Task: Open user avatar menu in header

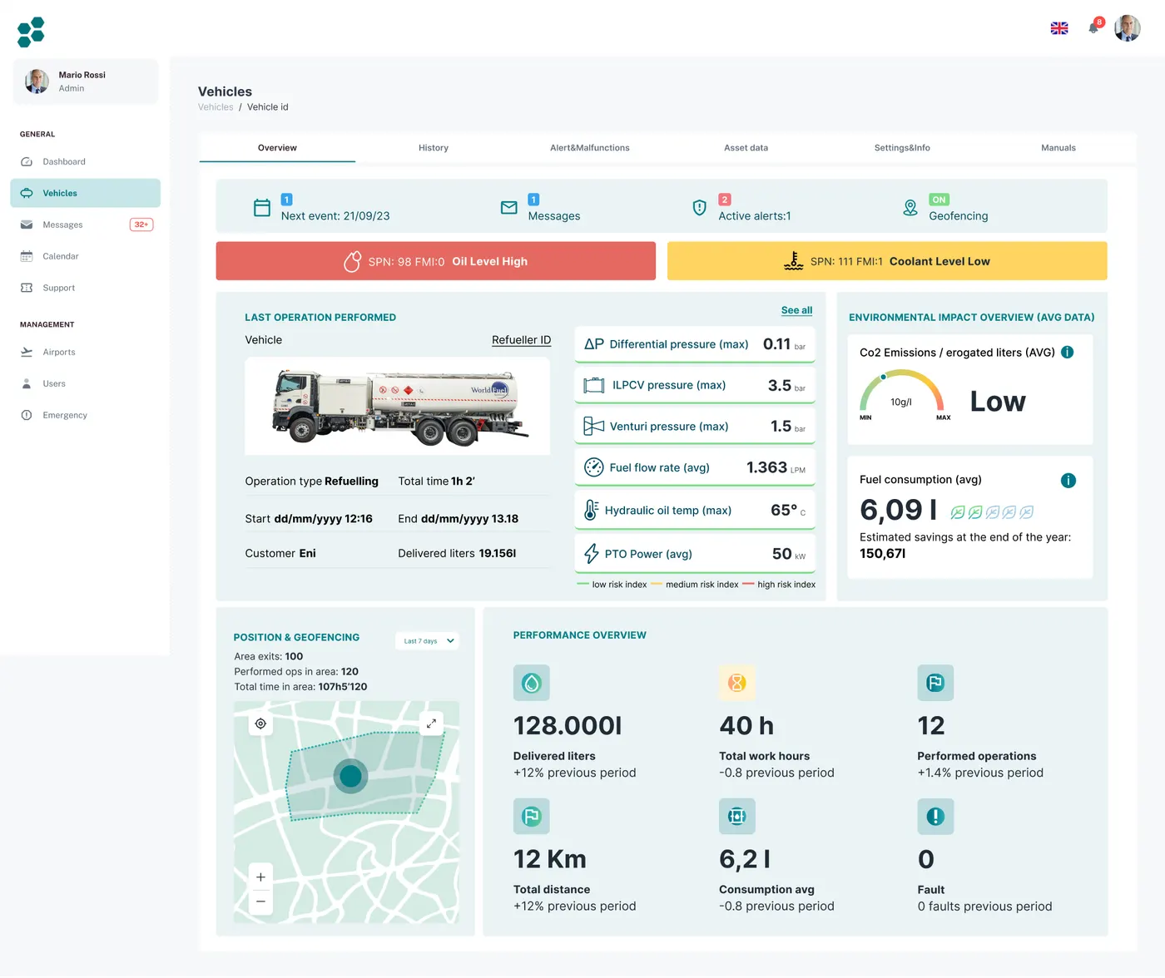Action: 1128,28
